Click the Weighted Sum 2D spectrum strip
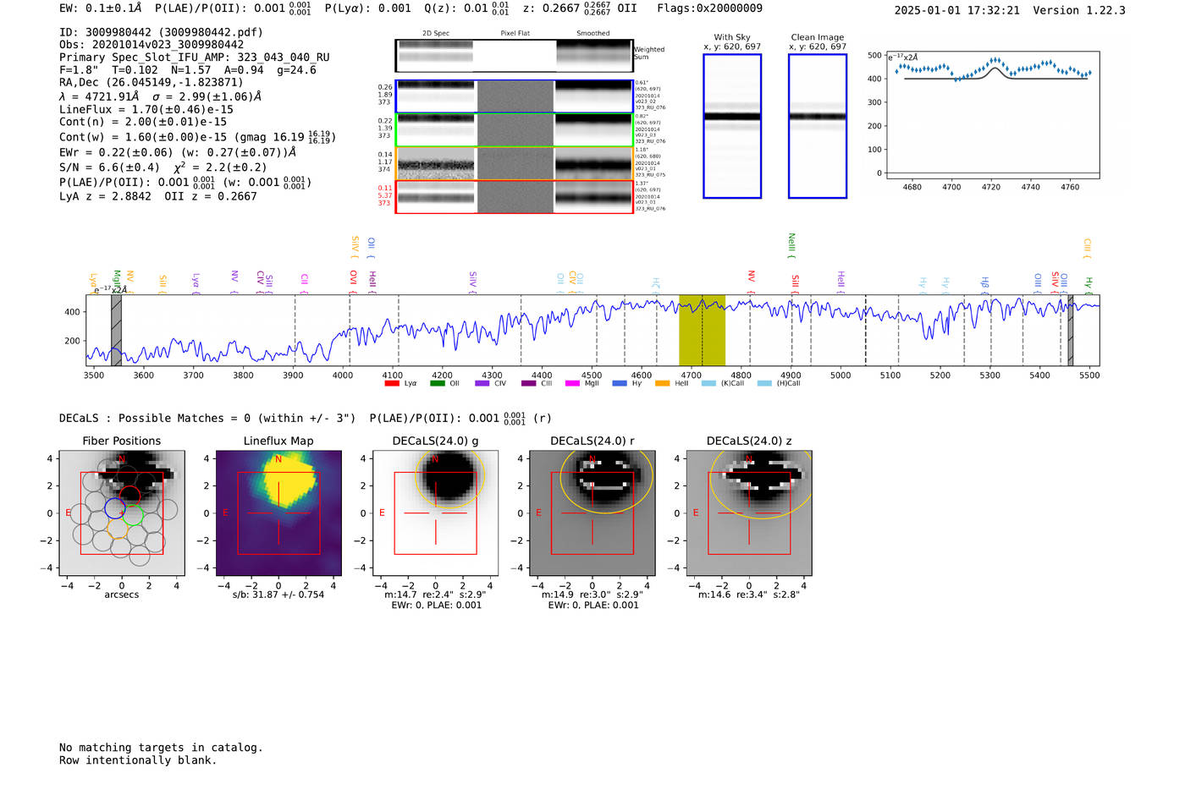 (x=514, y=55)
